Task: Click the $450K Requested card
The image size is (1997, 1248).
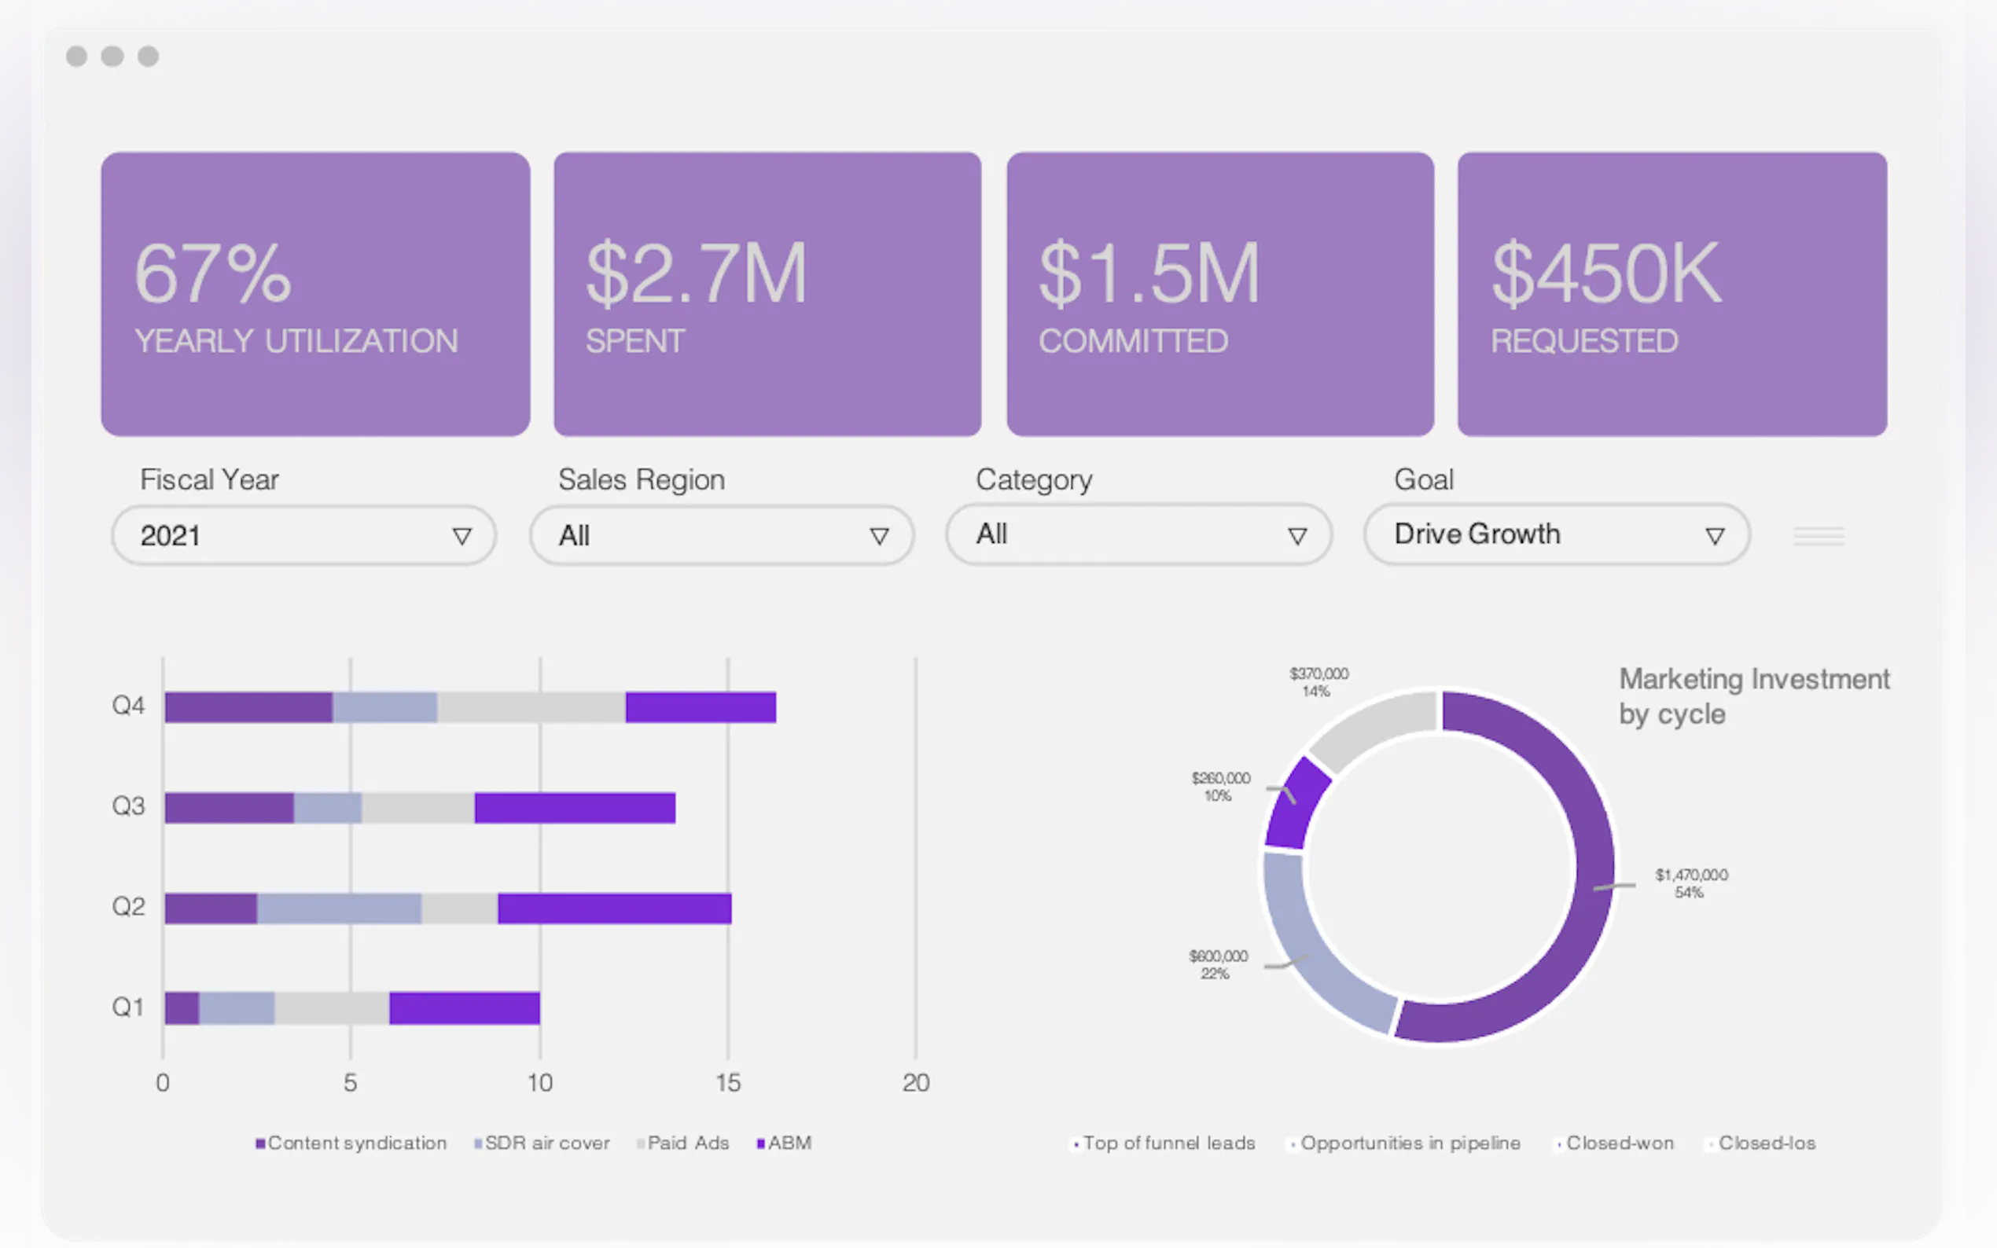Action: tap(1672, 294)
